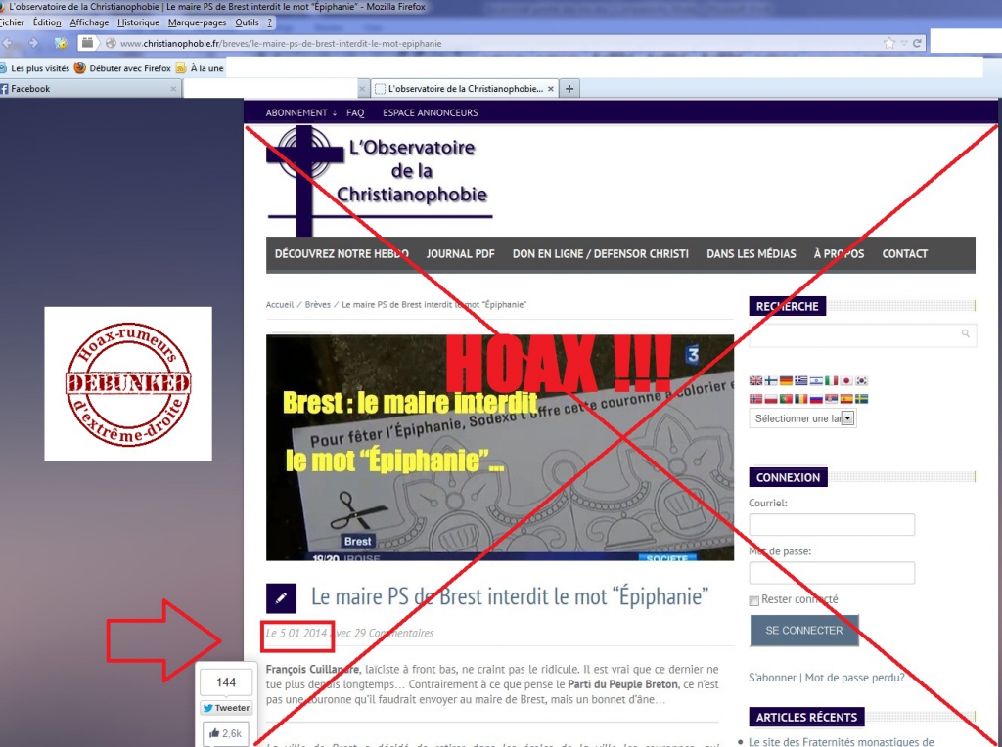Select the Greek flag language icon
Image resolution: width=1002 pixels, height=747 pixels.
click(x=800, y=380)
